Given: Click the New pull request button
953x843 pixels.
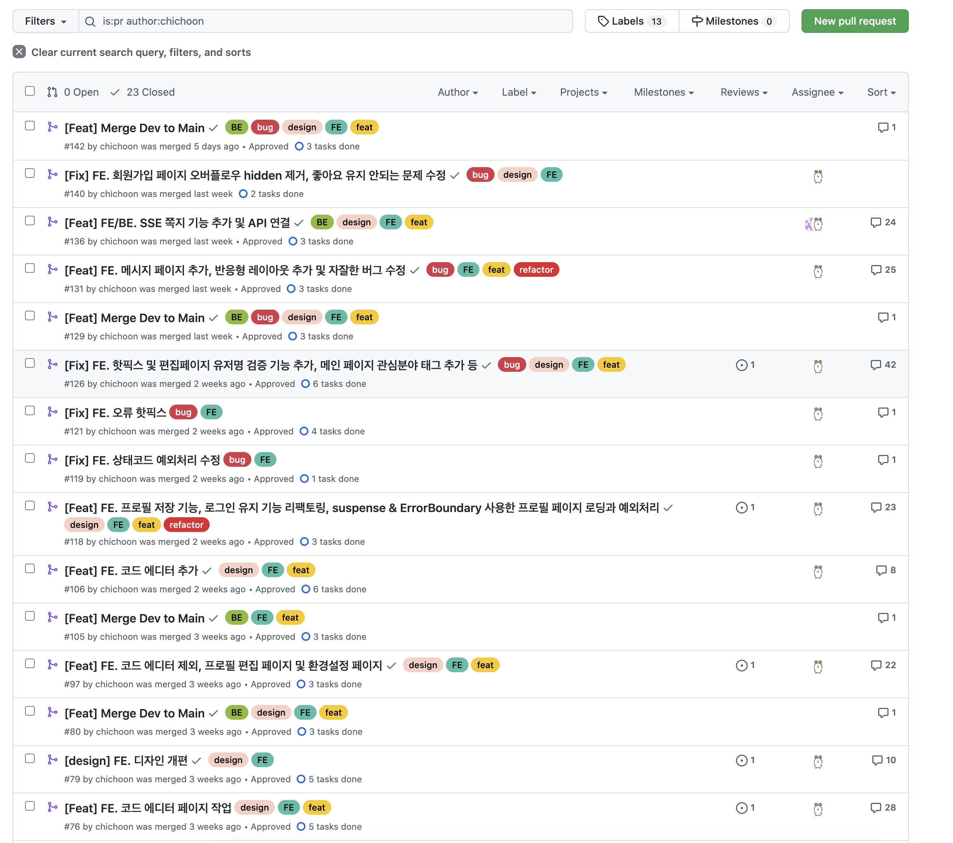Looking at the screenshot, I should click(854, 21).
